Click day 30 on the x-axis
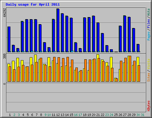Viewport: 152px width, 118px height. (x=138, y=115)
